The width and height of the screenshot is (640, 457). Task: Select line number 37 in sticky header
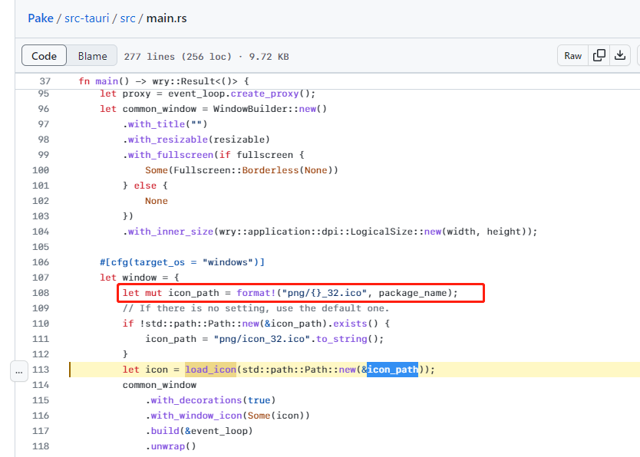(x=44, y=81)
